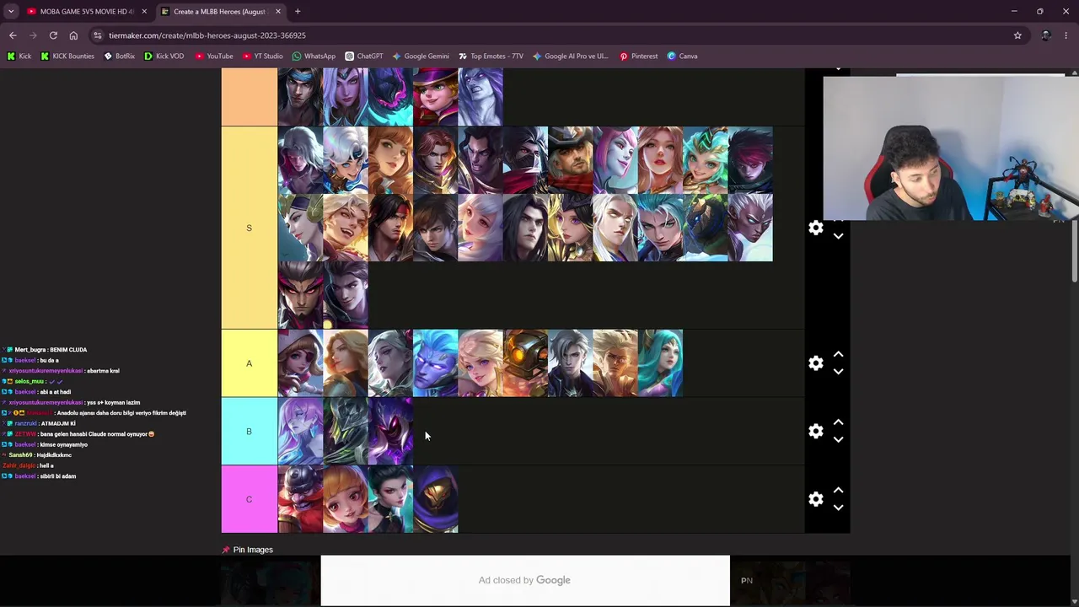Image resolution: width=1079 pixels, height=607 pixels.
Task: Select the teal-haired hero in A tier
Action: (660, 363)
